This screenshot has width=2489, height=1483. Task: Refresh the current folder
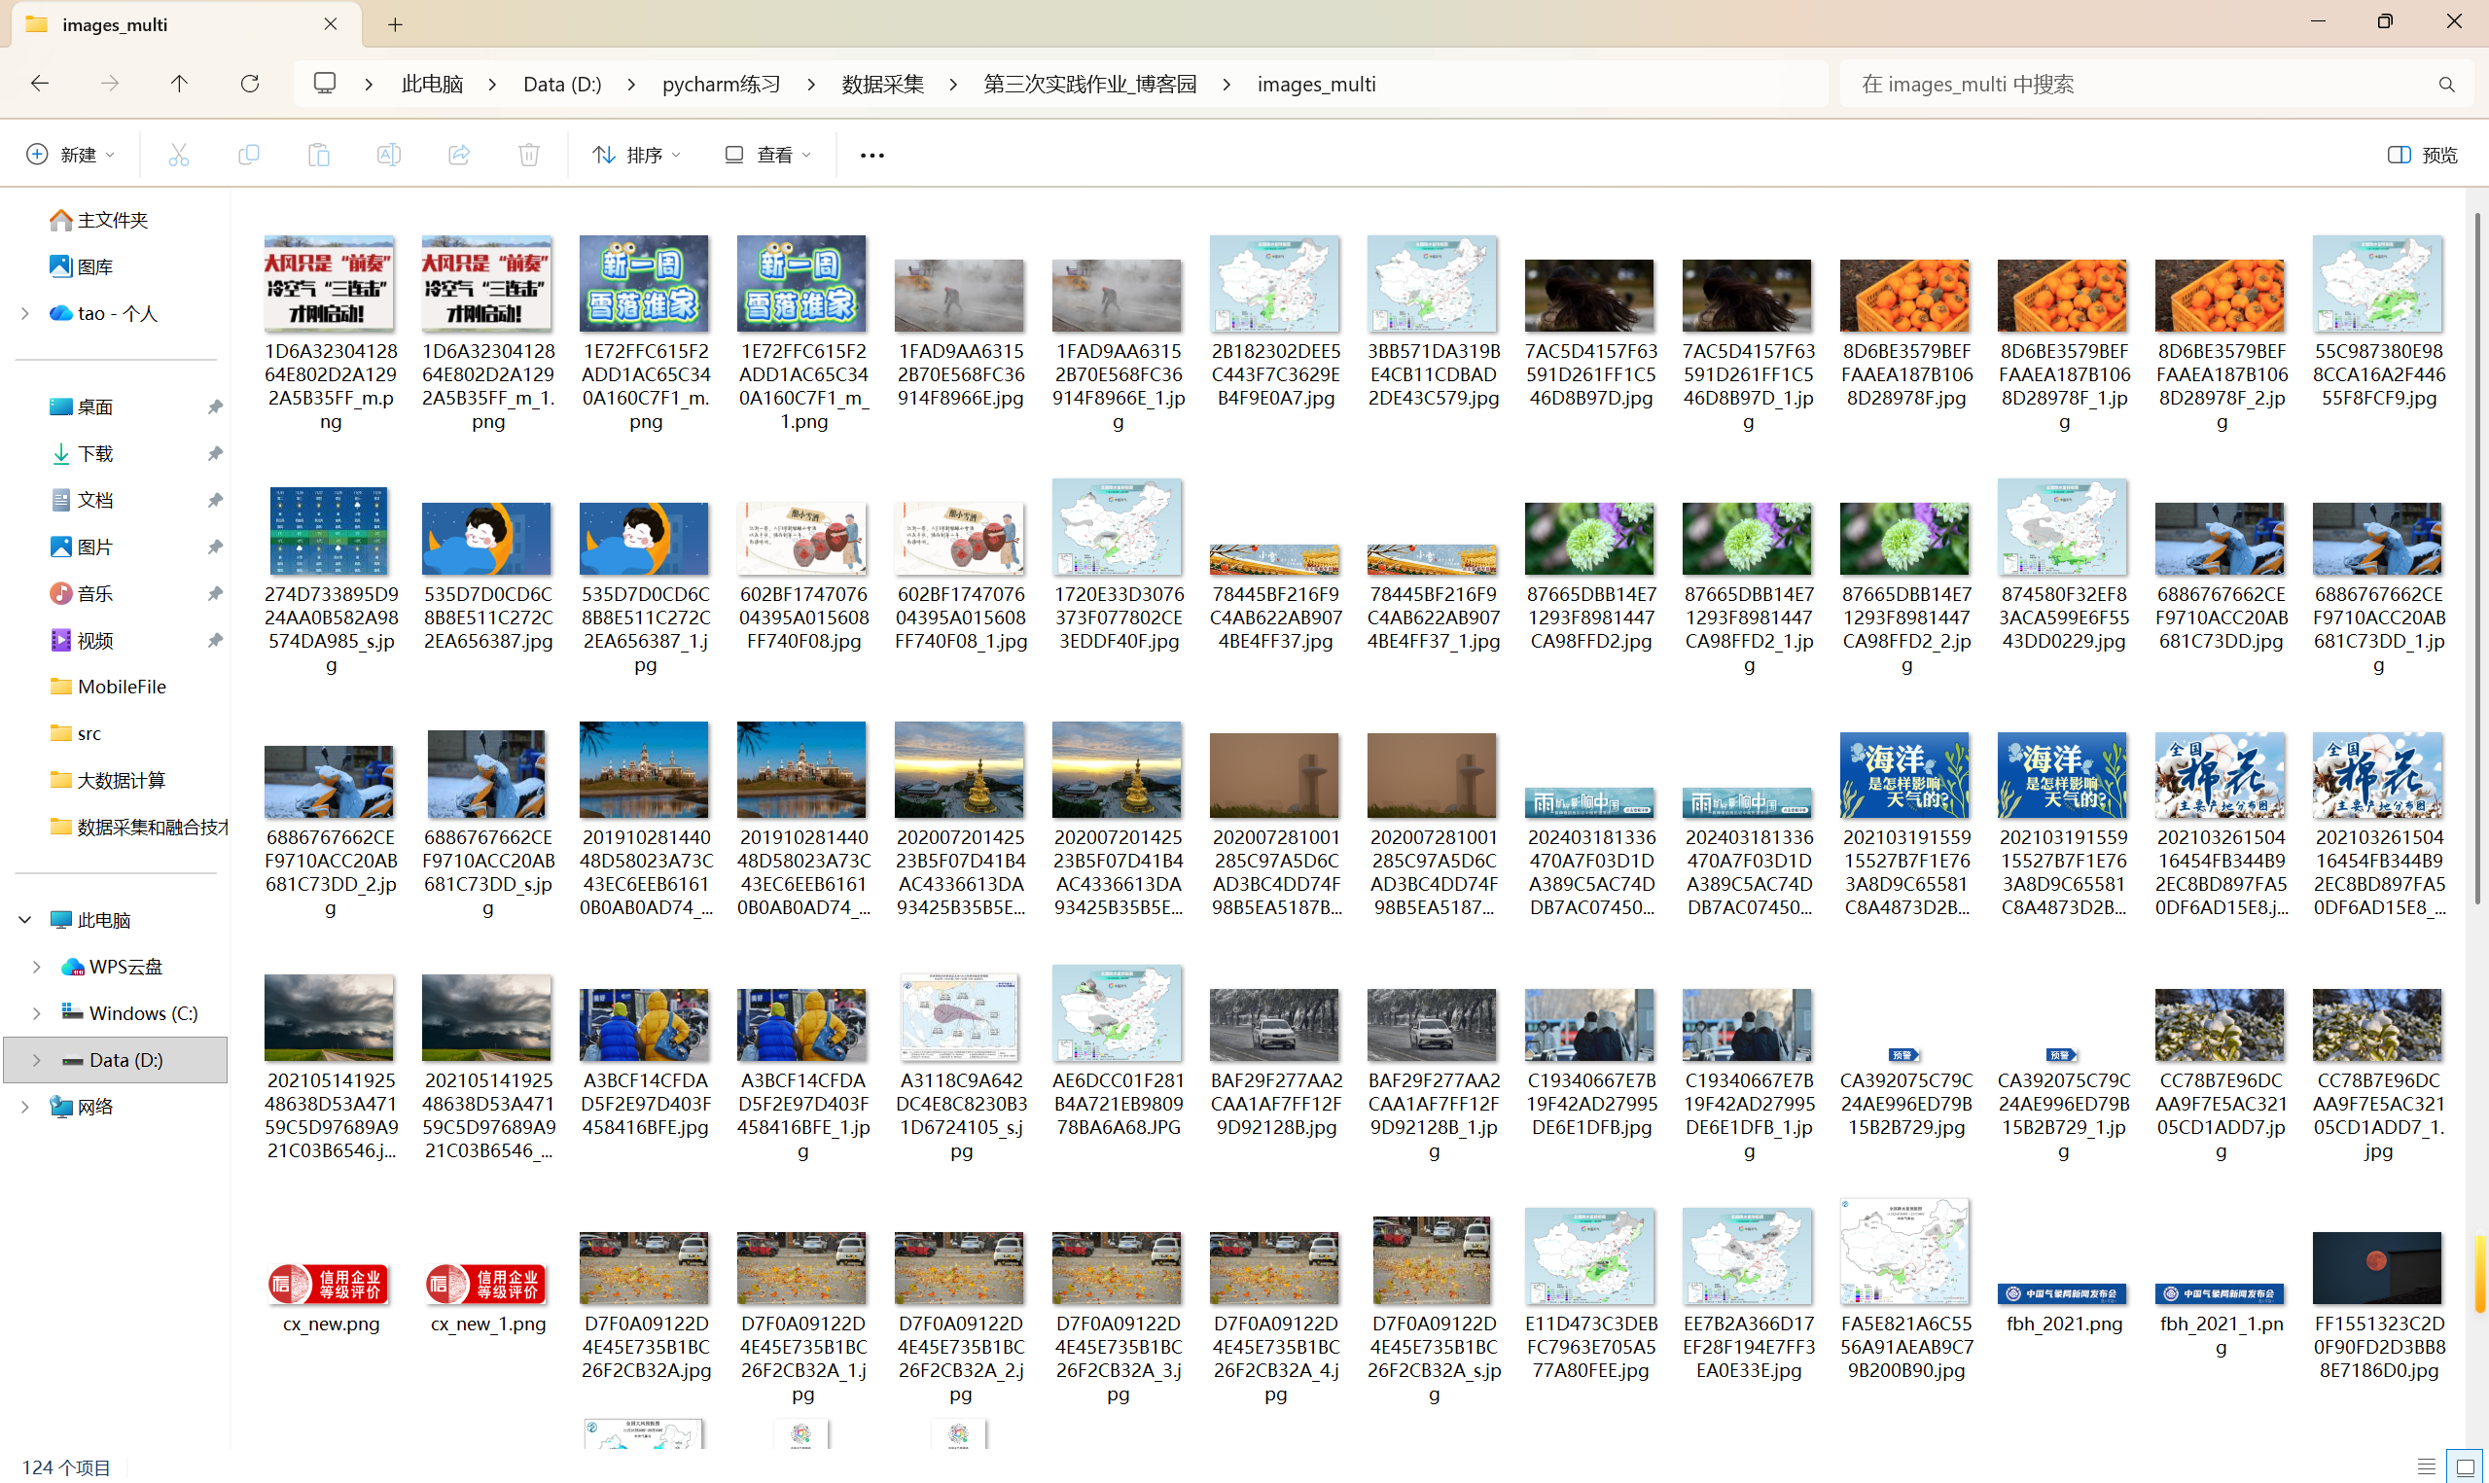[x=250, y=84]
